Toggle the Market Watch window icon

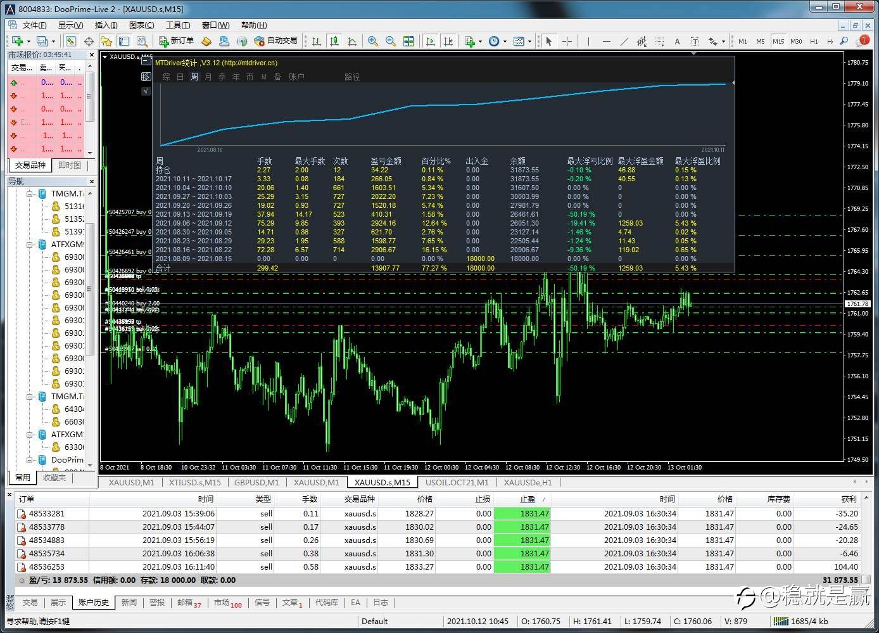click(x=70, y=41)
